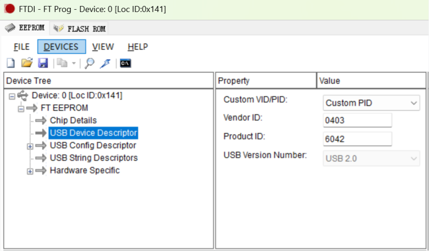
Task: Open the FILE menu
Action: tap(22, 47)
